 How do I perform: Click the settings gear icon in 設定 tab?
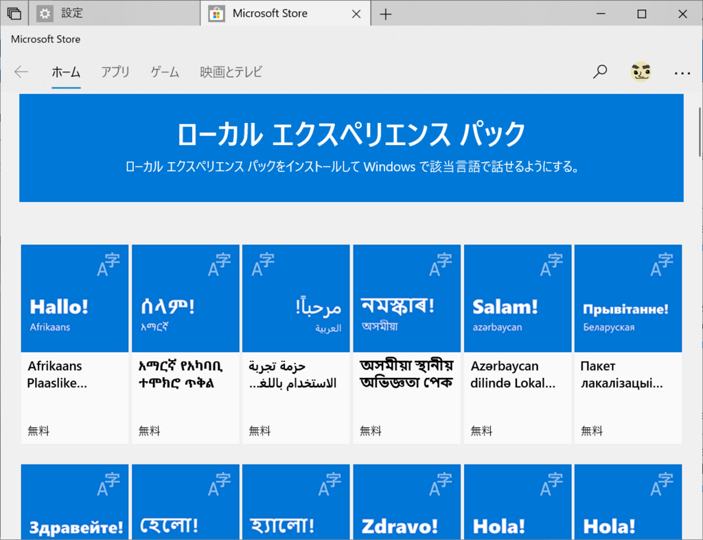pos(45,14)
